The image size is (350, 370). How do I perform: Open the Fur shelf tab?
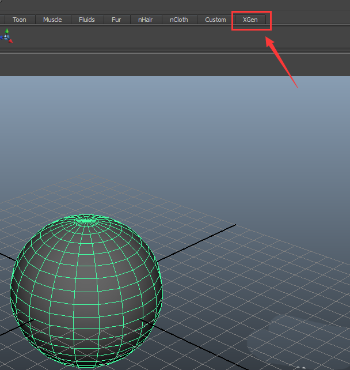point(116,20)
